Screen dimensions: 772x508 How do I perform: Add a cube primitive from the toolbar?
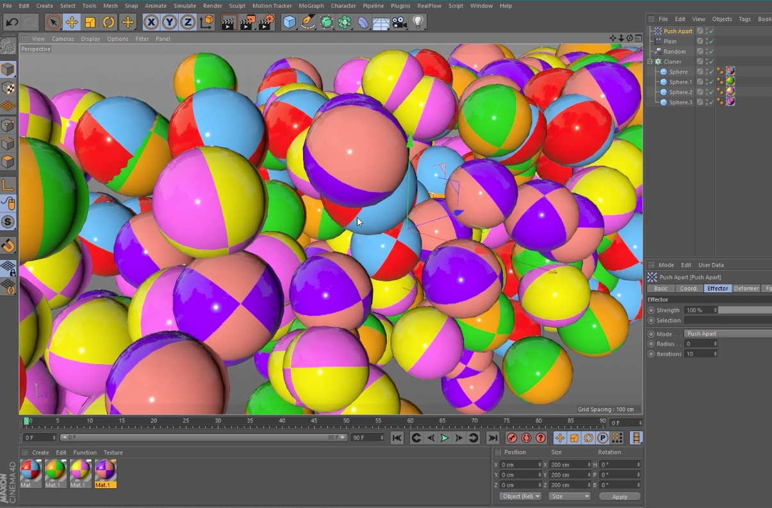point(290,22)
